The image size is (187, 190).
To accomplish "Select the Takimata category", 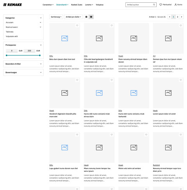I will (x=10, y=32).
